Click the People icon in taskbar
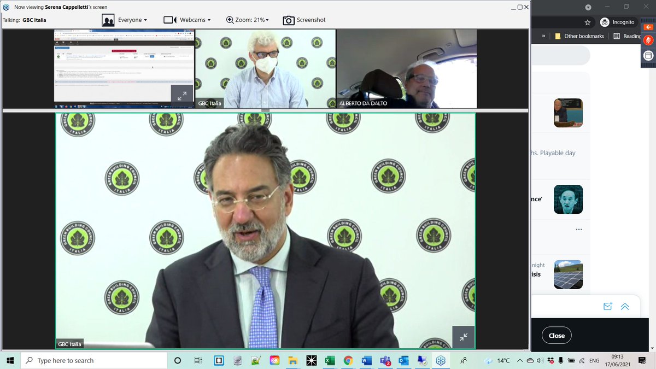 click(464, 360)
